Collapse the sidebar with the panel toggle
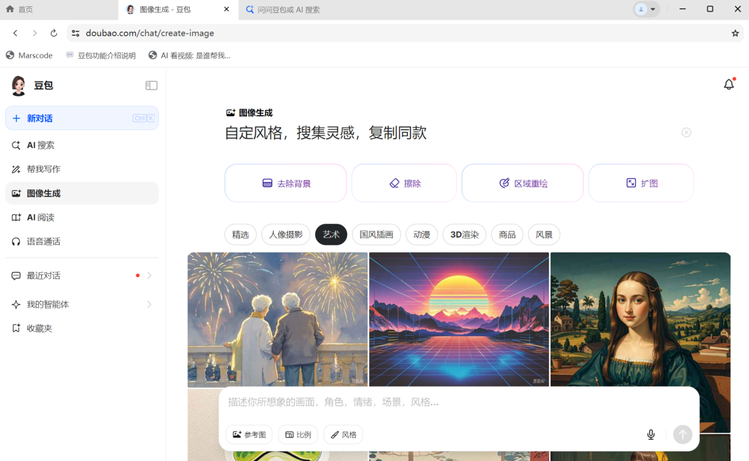Image resolution: width=749 pixels, height=461 pixels. (151, 85)
